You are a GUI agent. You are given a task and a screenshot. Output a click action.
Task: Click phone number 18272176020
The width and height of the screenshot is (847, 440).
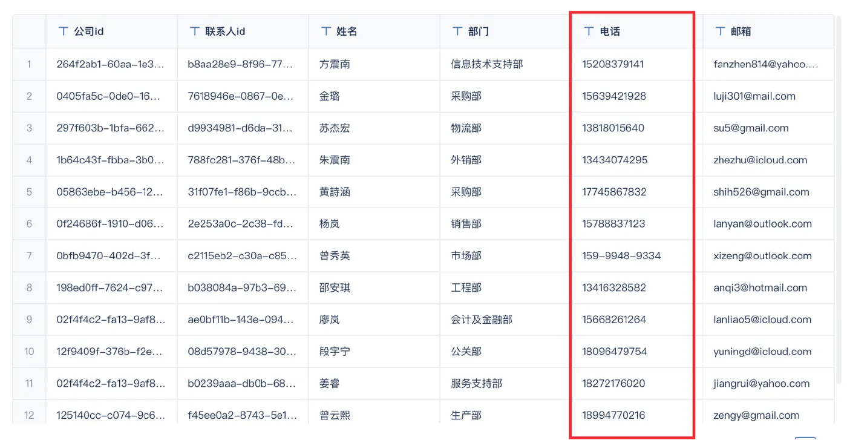pyautogui.click(x=614, y=384)
